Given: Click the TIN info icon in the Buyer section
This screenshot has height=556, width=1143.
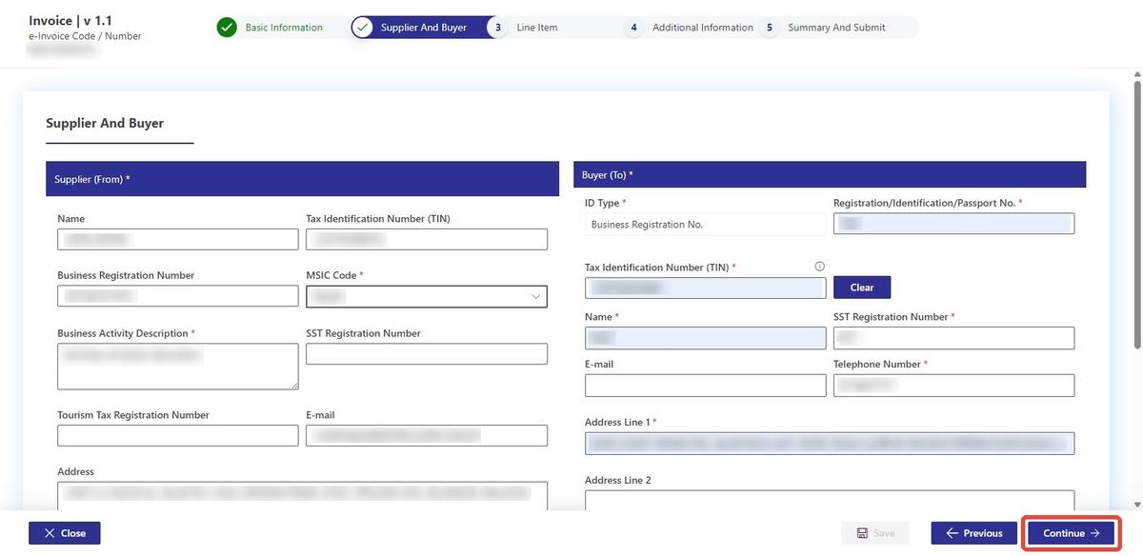Looking at the screenshot, I should tap(820, 267).
